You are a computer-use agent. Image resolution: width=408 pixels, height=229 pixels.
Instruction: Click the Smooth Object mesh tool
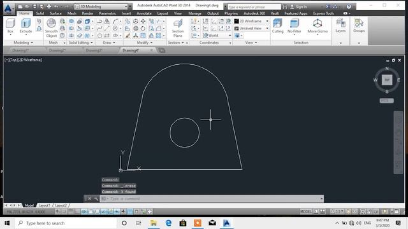point(51,28)
